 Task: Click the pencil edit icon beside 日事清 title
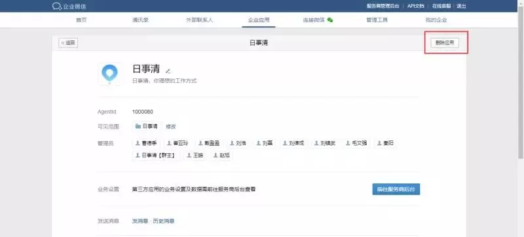coord(168,71)
